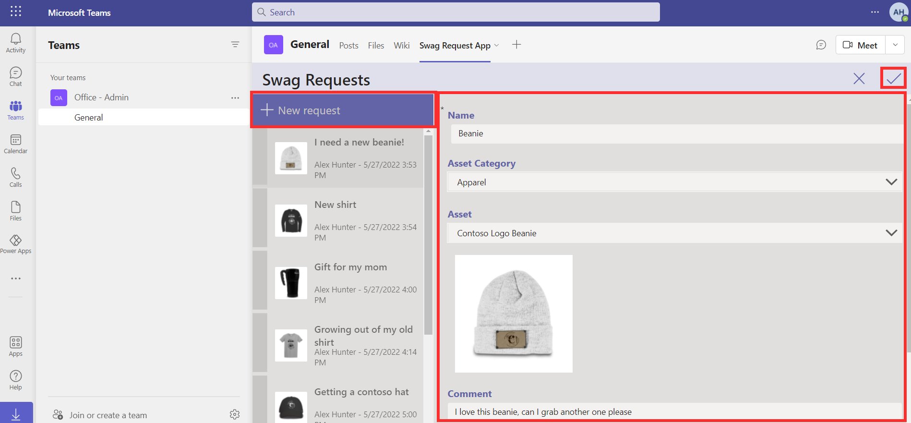Click the black cap thumbnail
The width and height of the screenshot is (911, 423).
pyautogui.click(x=291, y=407)
